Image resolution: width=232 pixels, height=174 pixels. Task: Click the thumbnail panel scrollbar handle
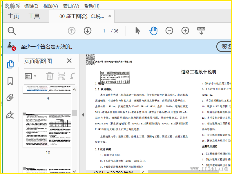click(75, 113)
